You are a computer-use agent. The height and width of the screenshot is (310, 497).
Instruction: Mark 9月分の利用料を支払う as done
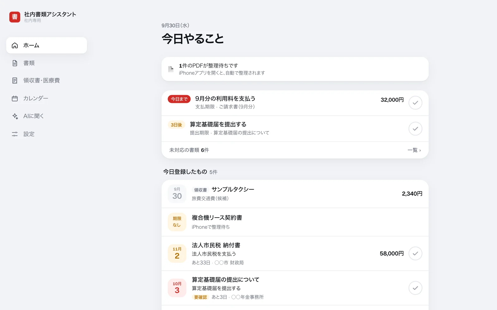click(x=415, y=103)
